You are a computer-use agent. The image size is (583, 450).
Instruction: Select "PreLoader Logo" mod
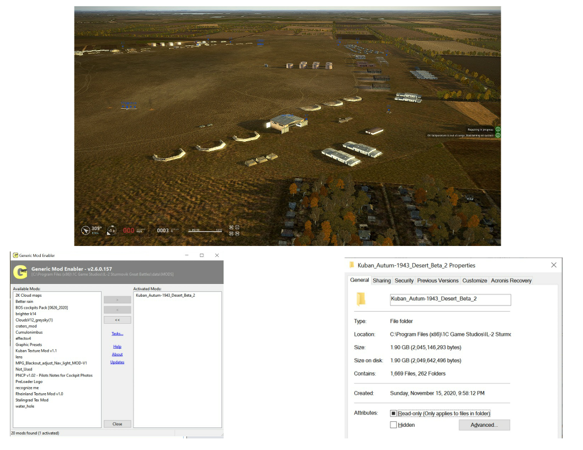pos(29,381)
